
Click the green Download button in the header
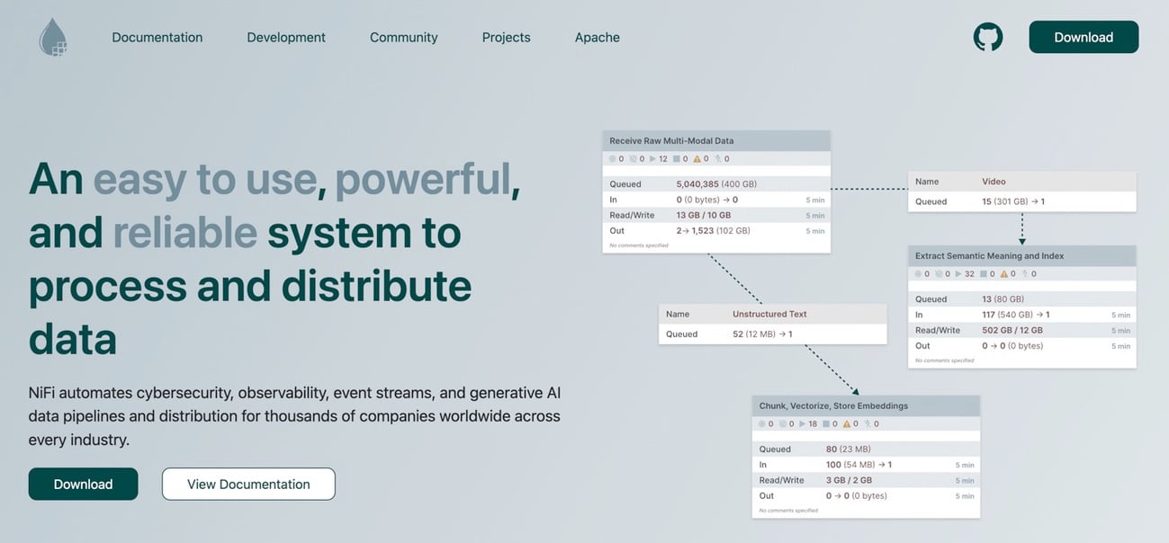coord(1083,37)
